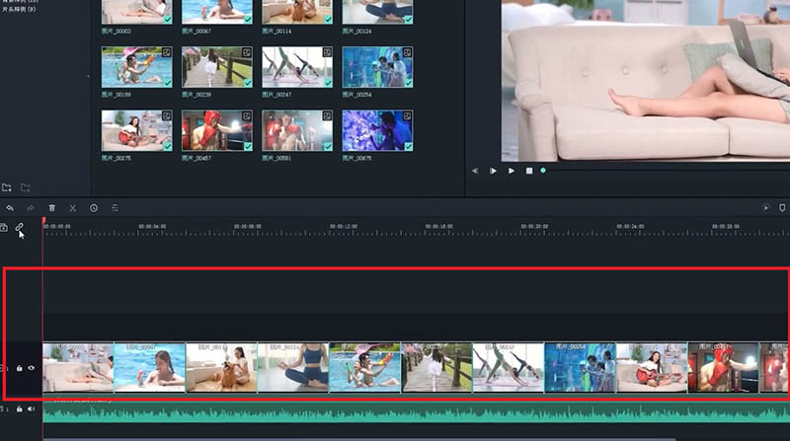Image resolution: width=790 pixels, height=441 pixels.
Task: Toggle video track eye visibility
Action: (x=32, y=368)
